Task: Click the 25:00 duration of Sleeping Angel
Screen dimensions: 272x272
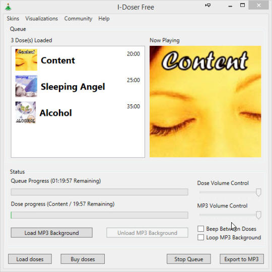Action: (133, 80)
